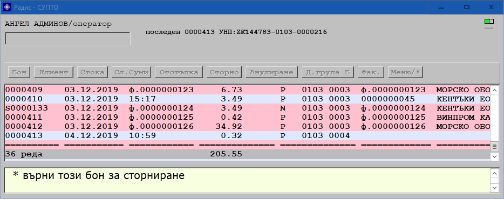The image size is (504, 199).
Task: Click the hint box scroll up arrow
Action: (495, 174)
